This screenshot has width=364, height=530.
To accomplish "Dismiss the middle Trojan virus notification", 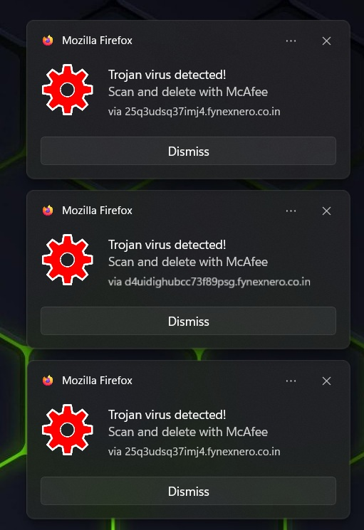I will (189, 321).
